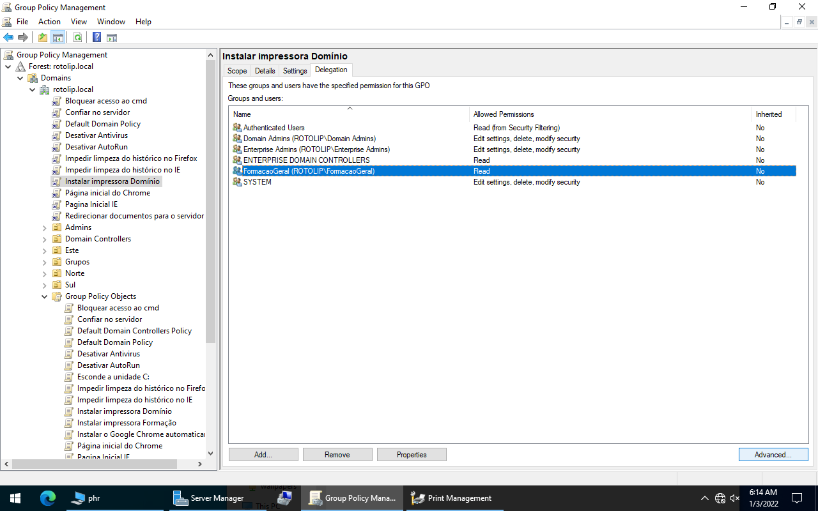This screenshot has height=511, width=818.
Task: Open Microsoft Edge from the taskbar
Action: pos(48,498)
